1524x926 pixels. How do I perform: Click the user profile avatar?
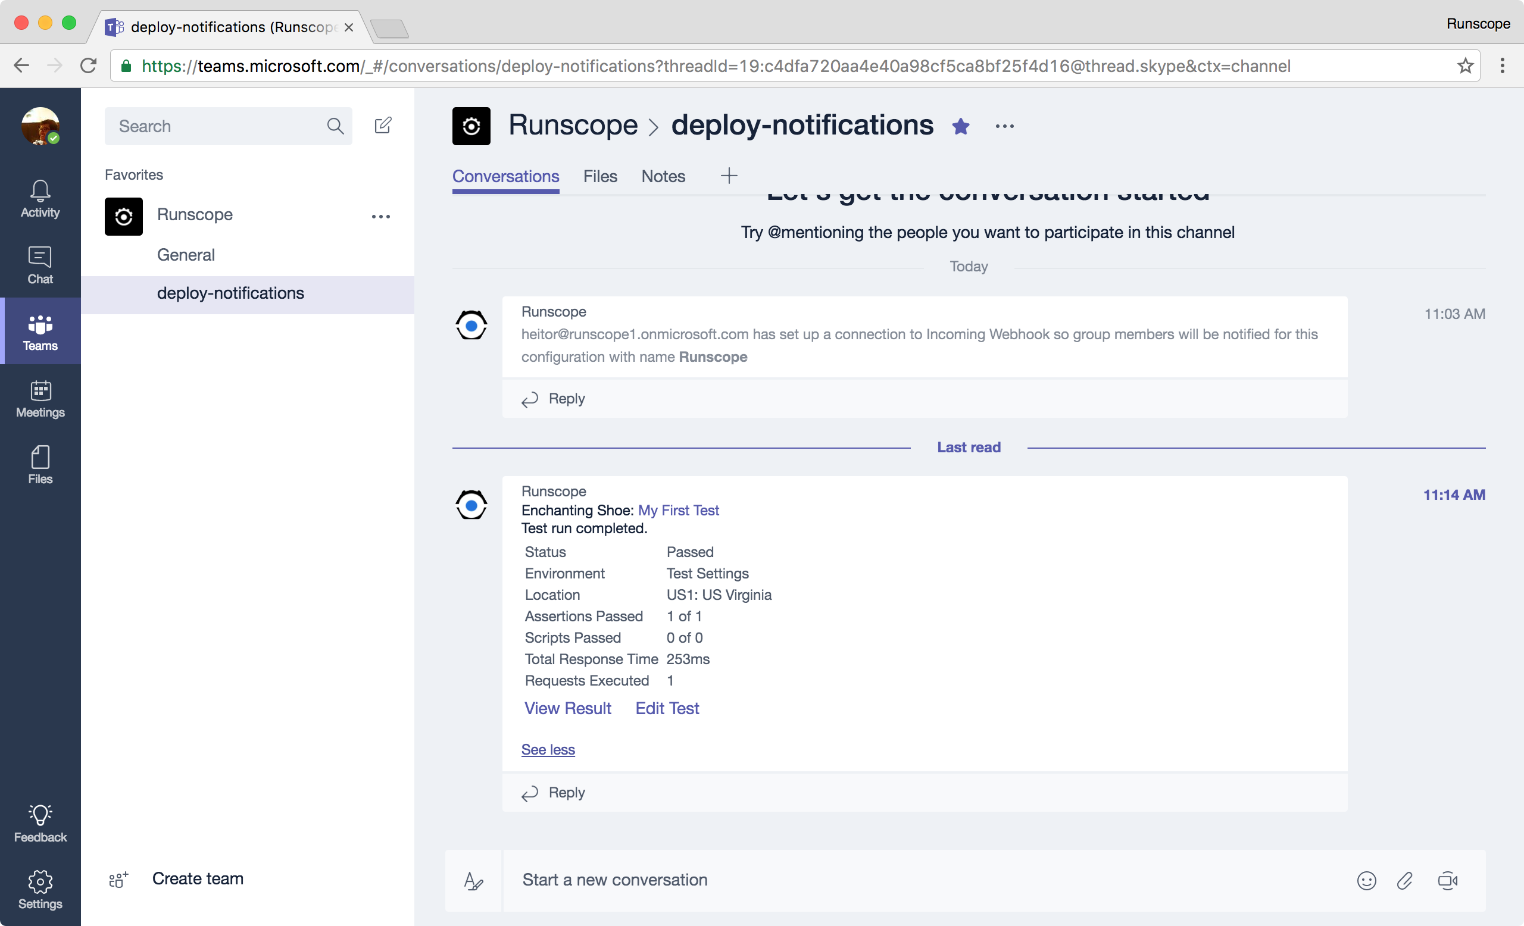[x=40, y=126]
